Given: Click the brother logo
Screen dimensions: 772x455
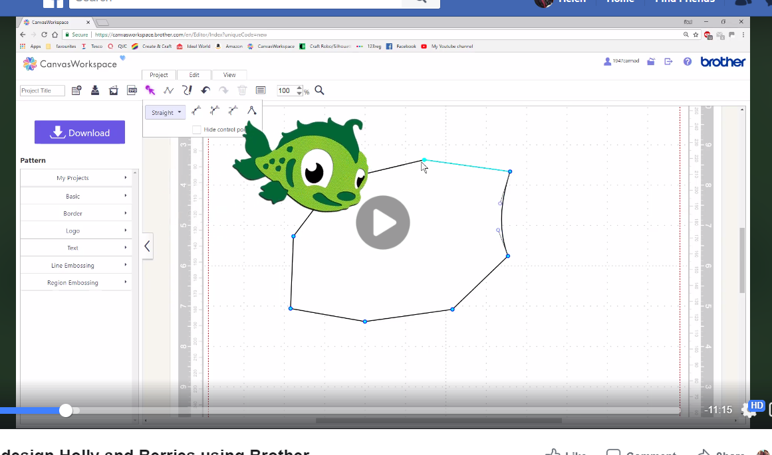Looking at the screenshot, I should pos(723,62).
